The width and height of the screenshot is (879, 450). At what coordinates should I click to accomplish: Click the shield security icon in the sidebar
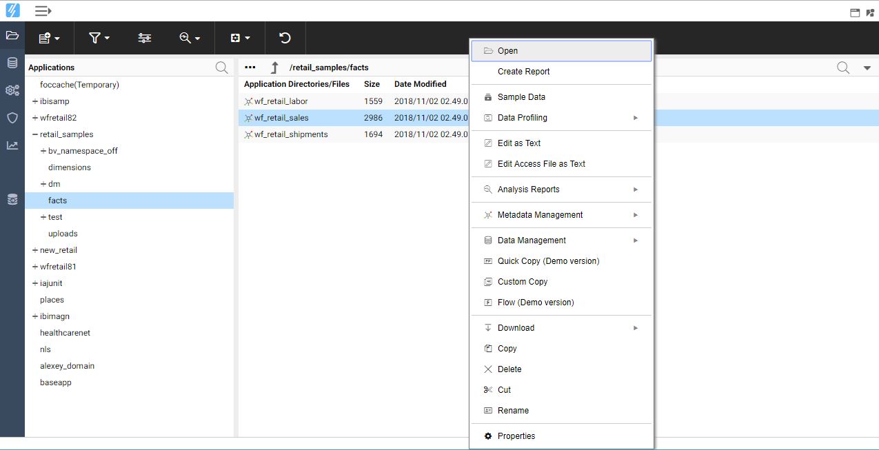point(12,118)
